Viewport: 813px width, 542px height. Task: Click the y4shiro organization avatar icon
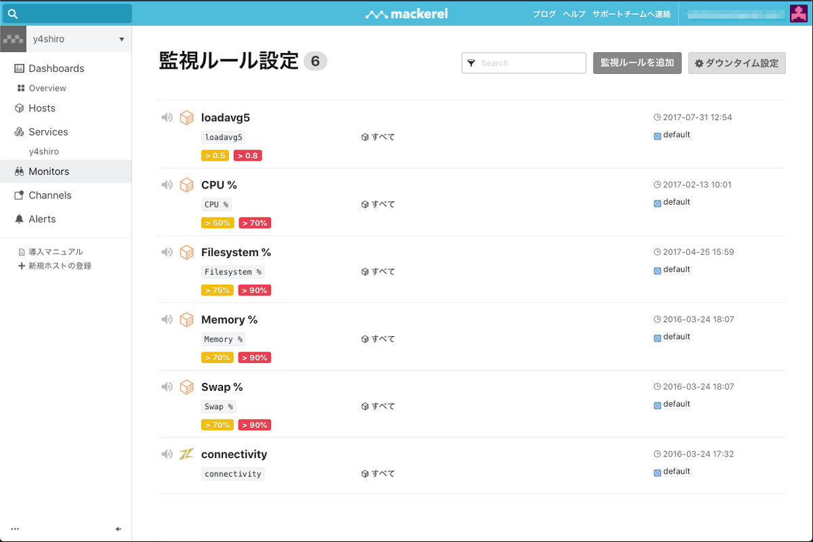point(14,39)
